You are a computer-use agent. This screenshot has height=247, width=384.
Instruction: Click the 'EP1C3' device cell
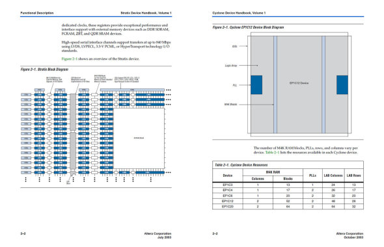pos(228,185)
